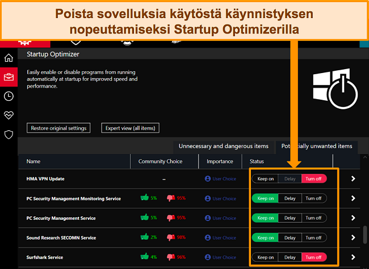This screenshot has height=269, width=369.
Task: Expand details for Sound Research SECOMN Service
Action: [x=353, y=237]
